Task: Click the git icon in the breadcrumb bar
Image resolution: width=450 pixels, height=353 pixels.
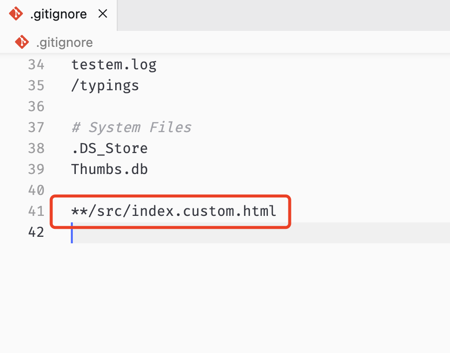Action: (22, 42)
